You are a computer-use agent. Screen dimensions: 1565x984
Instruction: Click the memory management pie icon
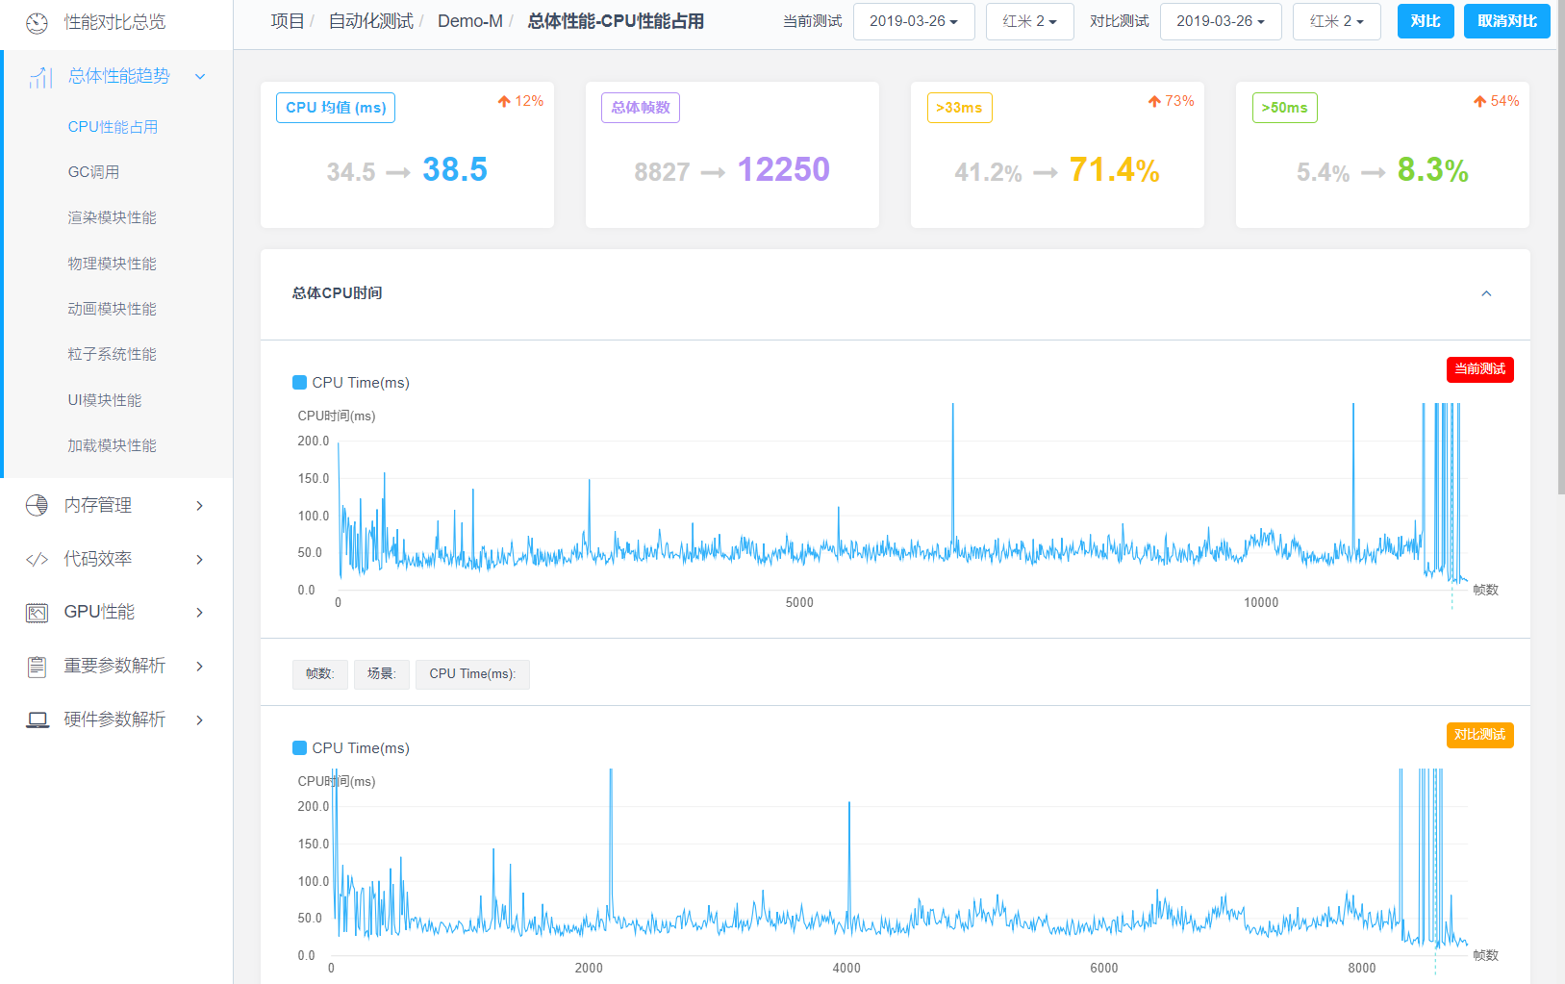click(37, 505)
